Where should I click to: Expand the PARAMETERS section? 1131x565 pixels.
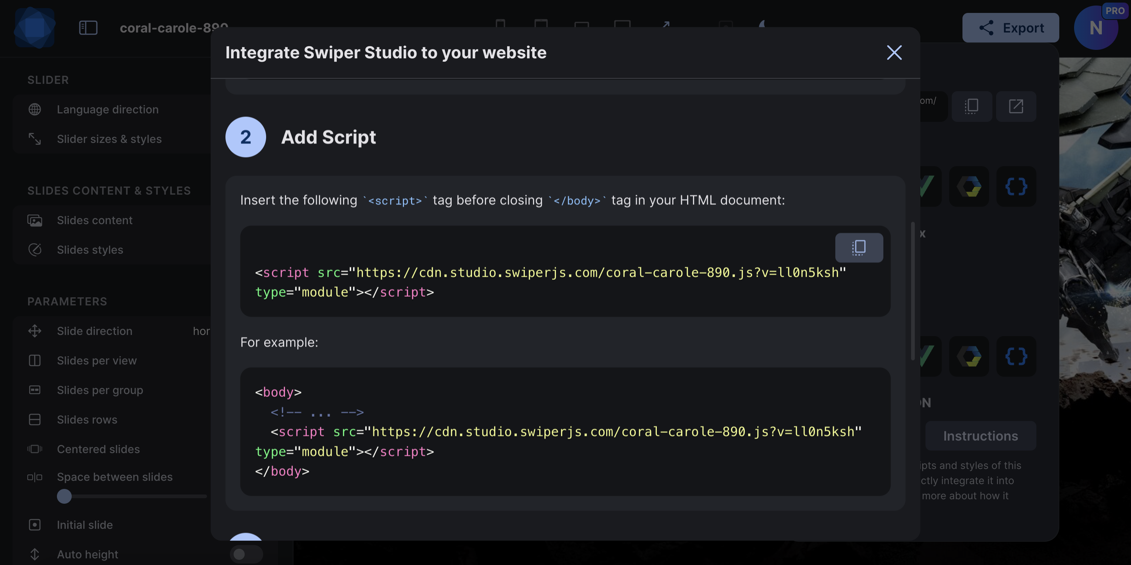[67, 301]
